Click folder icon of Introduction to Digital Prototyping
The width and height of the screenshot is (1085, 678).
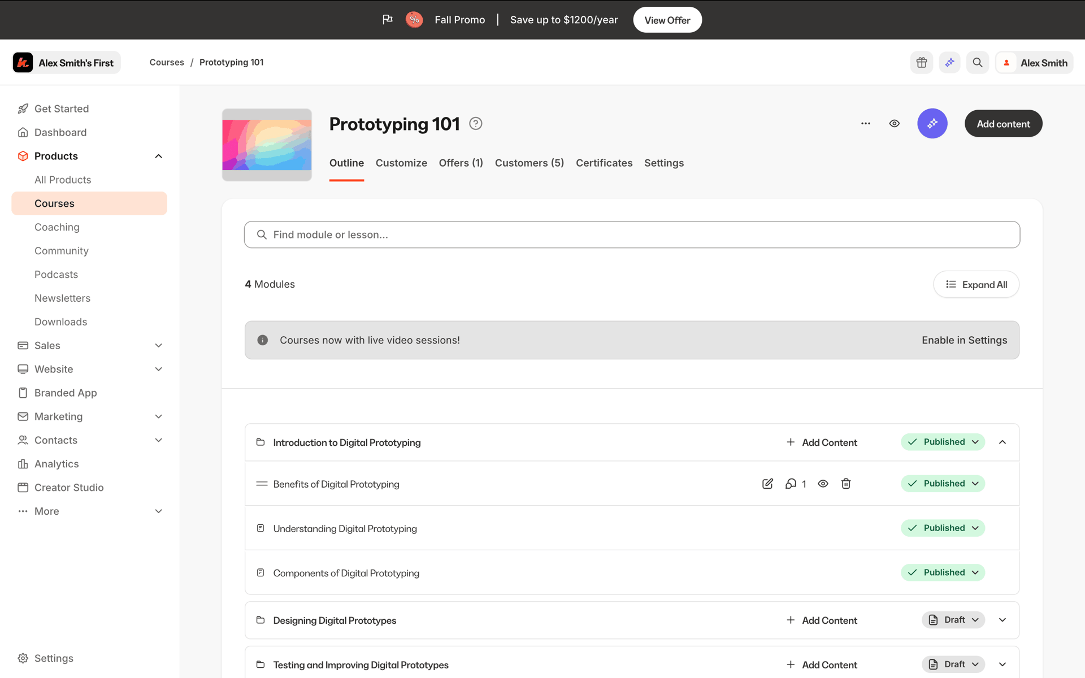click(x=261, y=442)
